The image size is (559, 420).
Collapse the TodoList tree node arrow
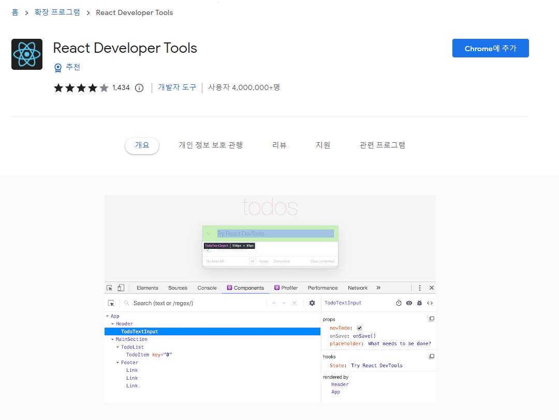pyautogui.click(x=118, y=347)
